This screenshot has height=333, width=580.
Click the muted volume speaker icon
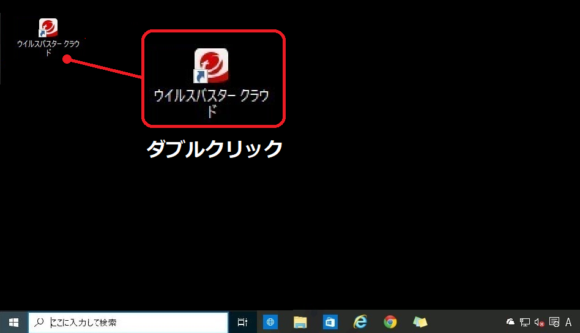(539, 322)
